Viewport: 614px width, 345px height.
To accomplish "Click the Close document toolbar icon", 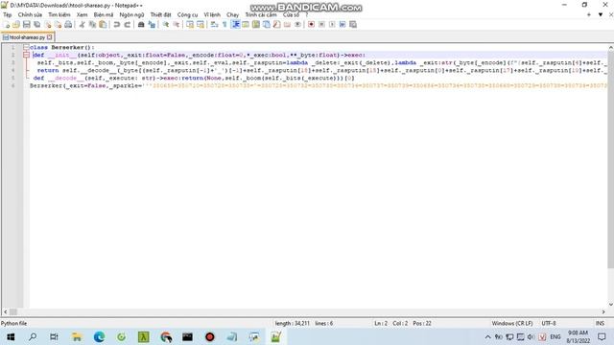I will (x=48, y=24).
